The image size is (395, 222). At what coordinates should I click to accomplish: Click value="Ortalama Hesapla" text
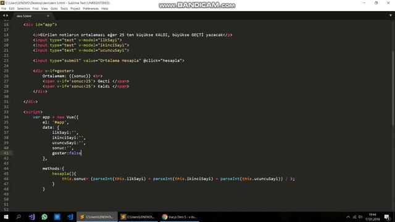click(112, 60)
